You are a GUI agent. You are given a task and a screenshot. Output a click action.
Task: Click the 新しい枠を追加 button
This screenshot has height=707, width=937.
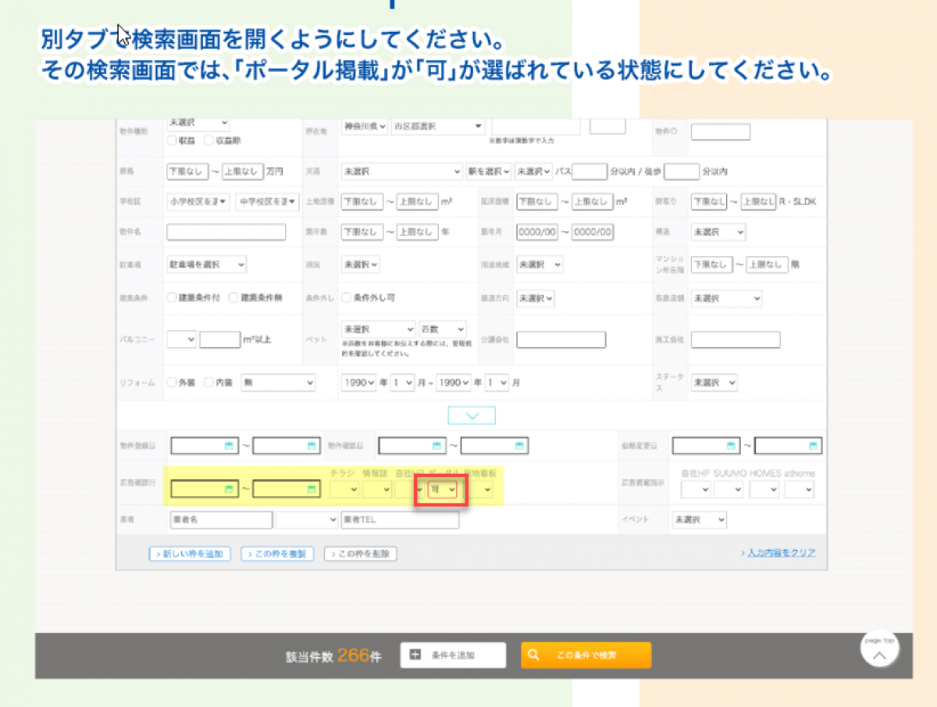(x=190, y=553)
